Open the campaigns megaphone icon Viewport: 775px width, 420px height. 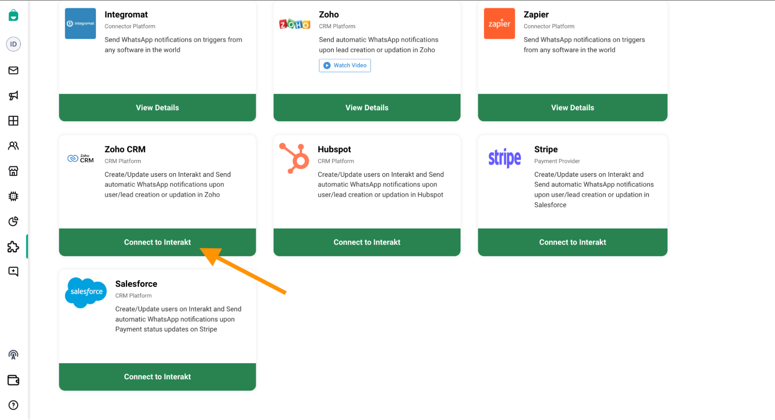pyautogui.click(x=14, y=96)
